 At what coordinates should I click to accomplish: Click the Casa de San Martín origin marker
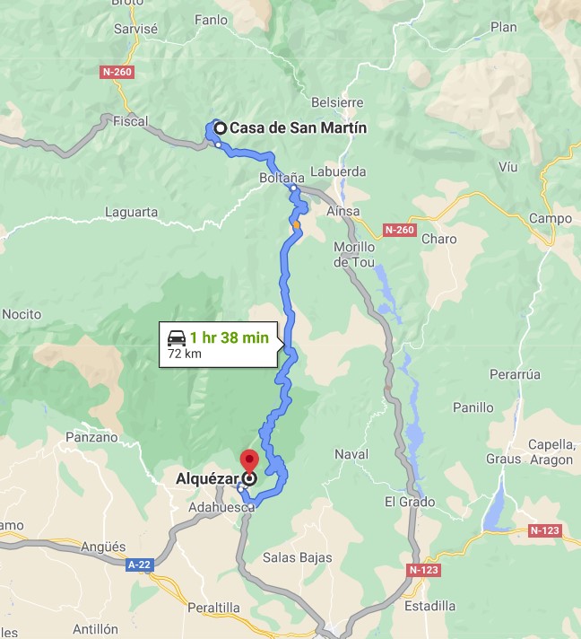coord(221,128)
